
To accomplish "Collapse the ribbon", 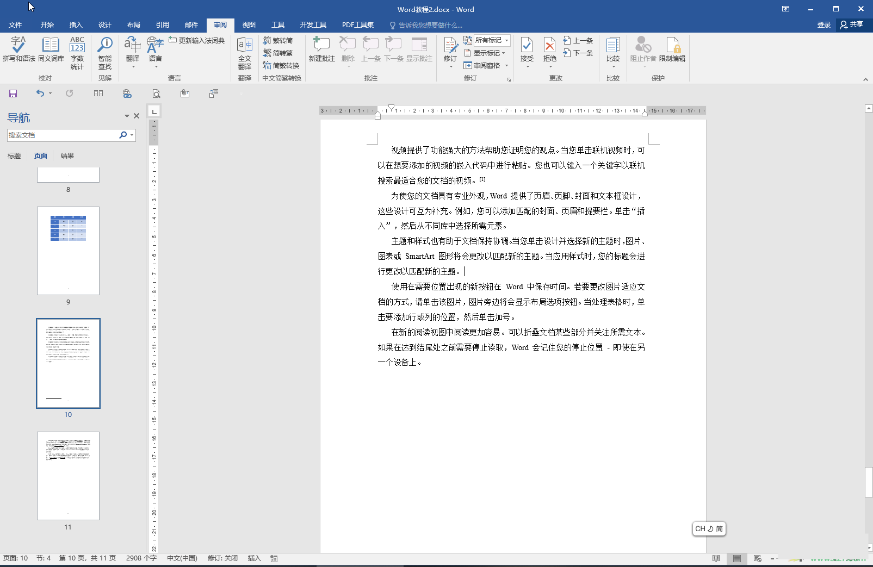I will [x=865, y=79].
